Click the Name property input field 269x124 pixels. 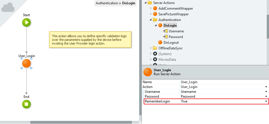pos(223,82)
